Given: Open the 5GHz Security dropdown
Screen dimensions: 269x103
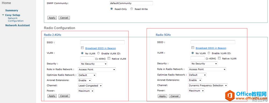Looking at the screenshot, I should click(204, 64).
